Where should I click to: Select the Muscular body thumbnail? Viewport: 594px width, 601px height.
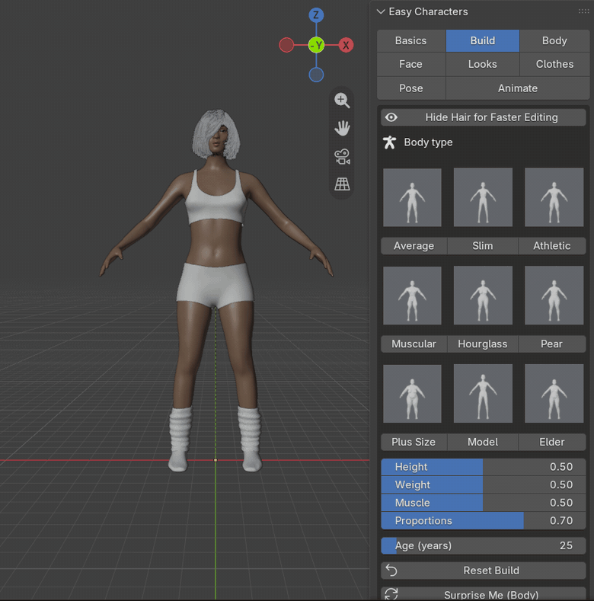412,296
